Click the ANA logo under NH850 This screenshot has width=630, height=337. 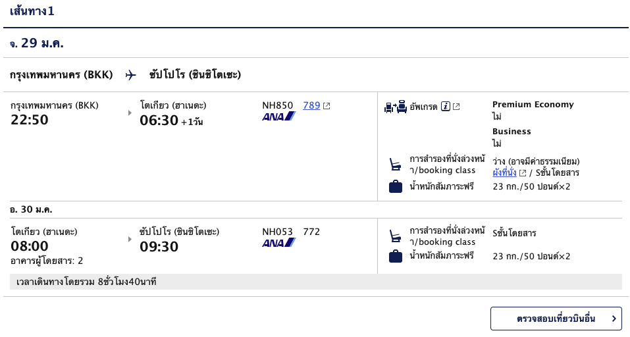tap(279, 117)
